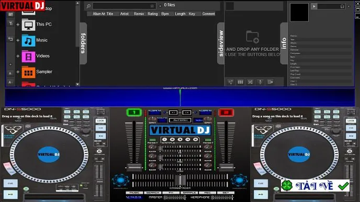Collapse the sideview panel tab

click(221, 43)
